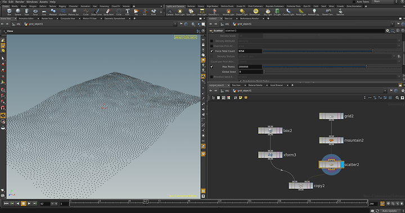Switch to the Geometry Spreadsheet tab
Screen dimensions: 405x213
[x=115, y=19]
